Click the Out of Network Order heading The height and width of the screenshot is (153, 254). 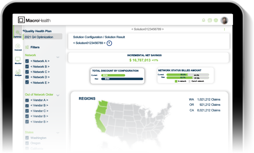point(39,95)
